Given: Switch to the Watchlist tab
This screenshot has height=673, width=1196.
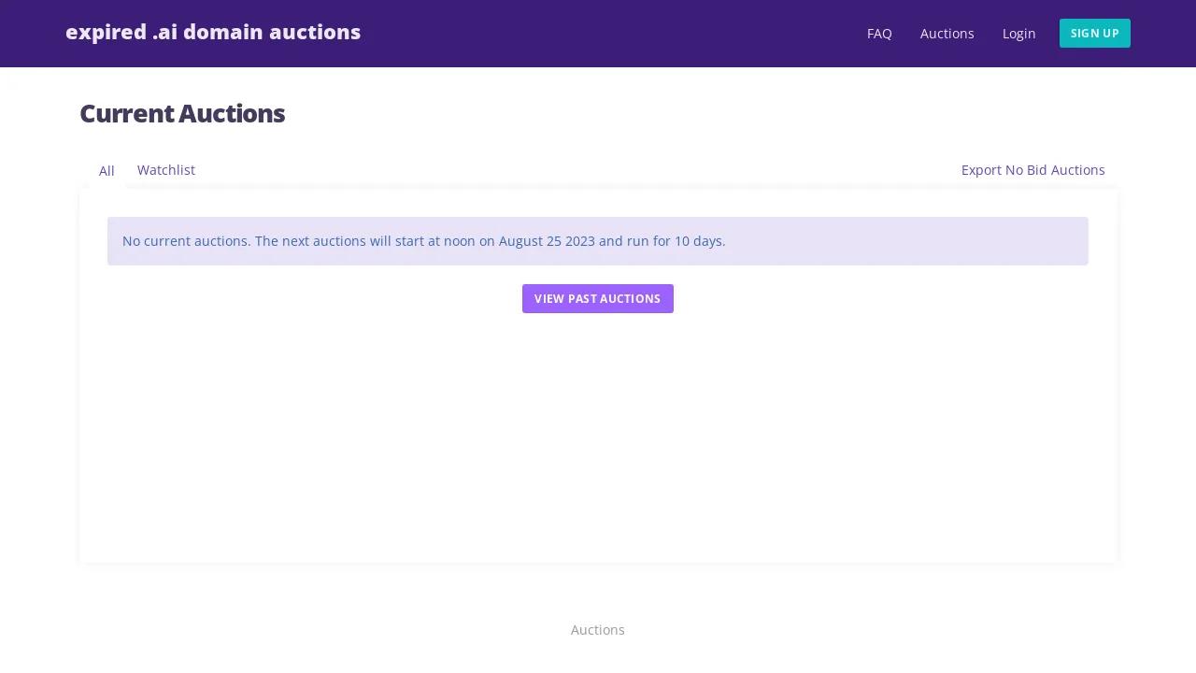Looking at the screenshot, I should coord(166,170).
